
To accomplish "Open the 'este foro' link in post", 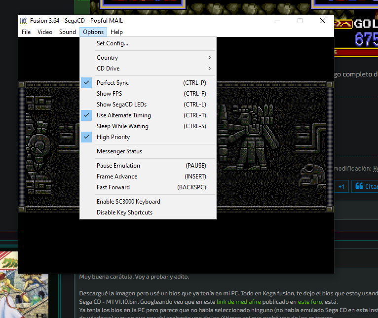I will tap(310, 302).
